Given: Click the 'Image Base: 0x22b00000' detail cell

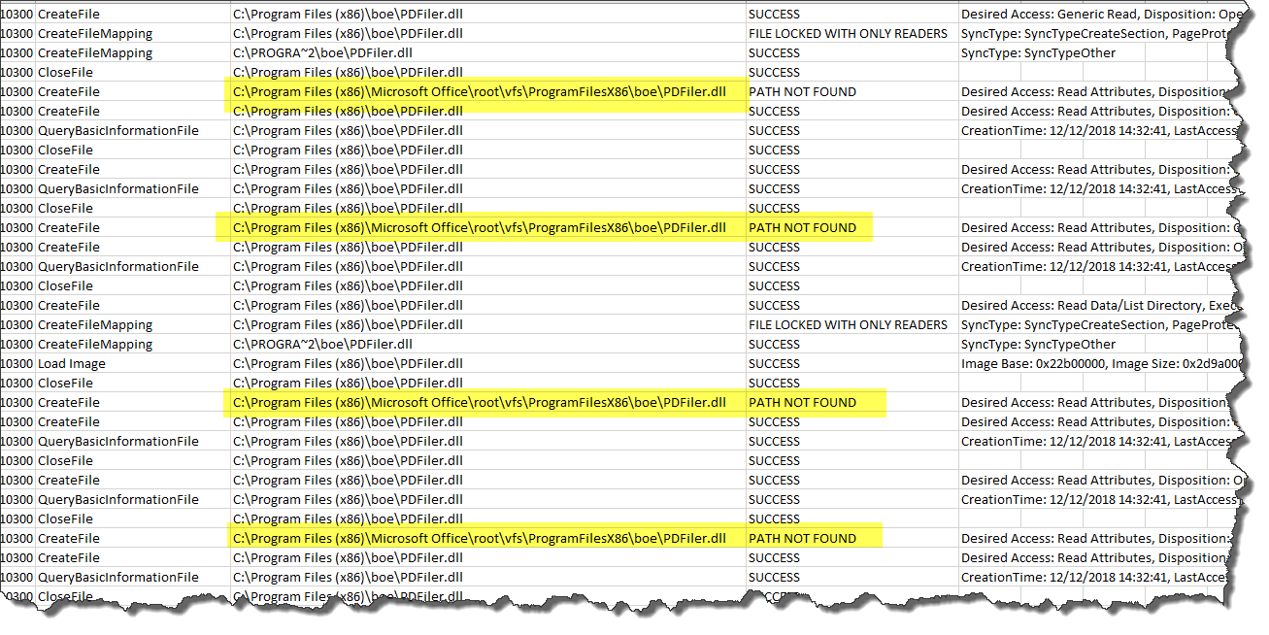Looking at the screenshot, I should pyautogui.click(x=1100, y=363).
